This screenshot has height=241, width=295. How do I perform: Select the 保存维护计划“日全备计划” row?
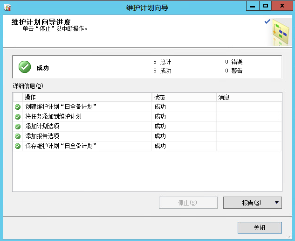(x=61, y=146)
